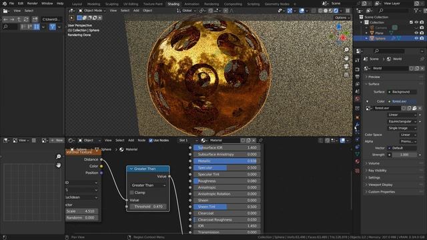Open the World properties tab
Screen dimensions: 427x240
358,99
